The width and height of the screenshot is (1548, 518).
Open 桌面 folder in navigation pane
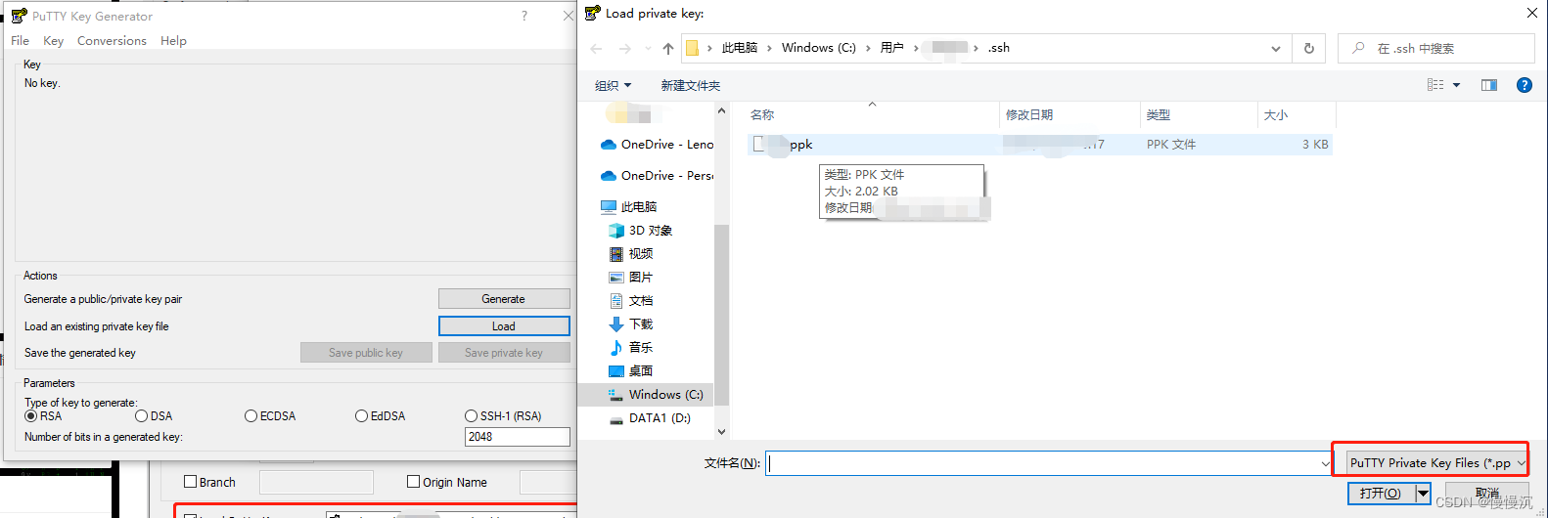[630, 371]
